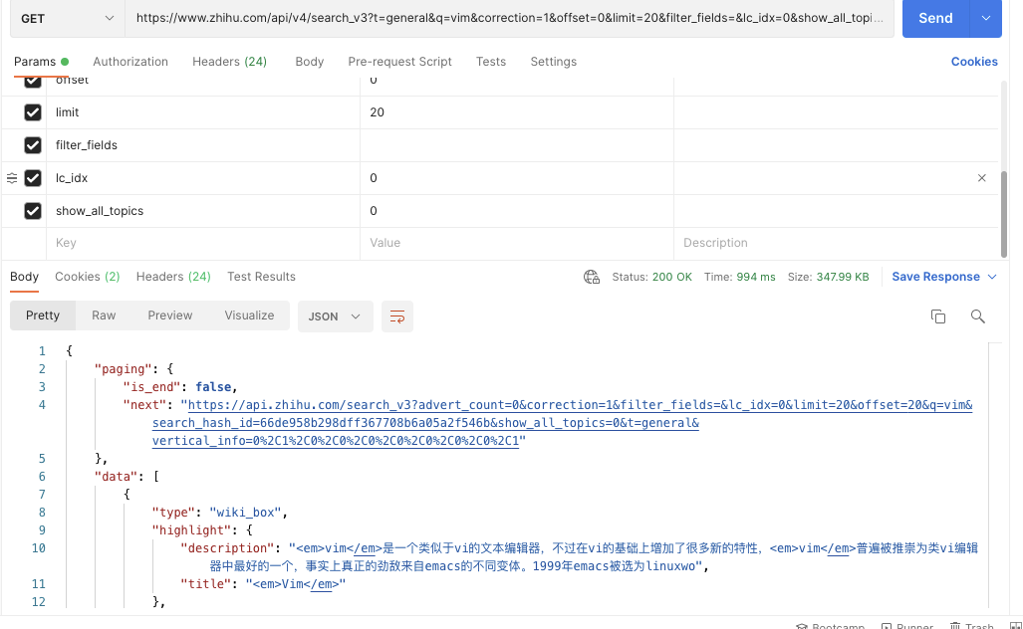Uncheck the show_all_topics parameter checkbox
Screen dimensions: 1023x629
[33, 211]
